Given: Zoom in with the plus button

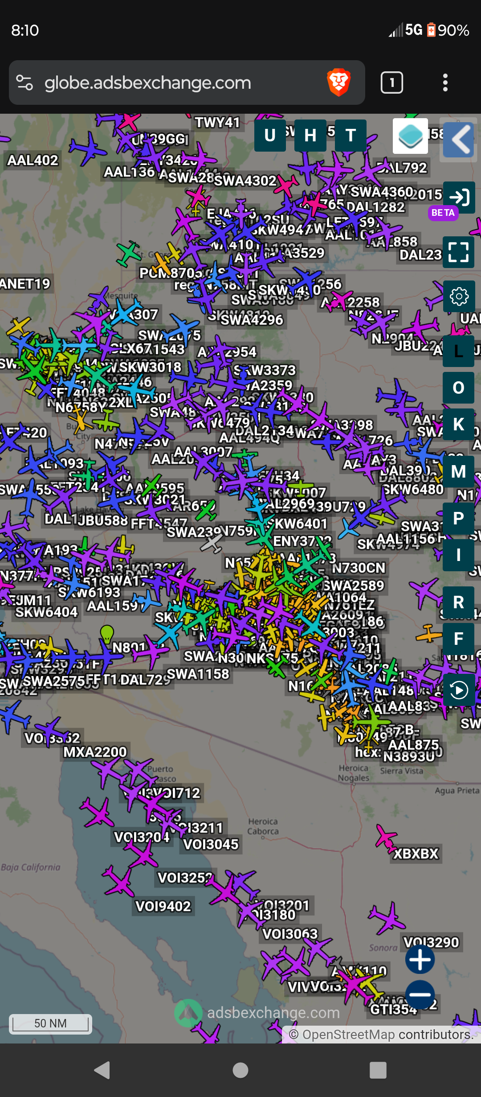Looking at the screenshot, I should pyautogui.click(x=420, y=959).
